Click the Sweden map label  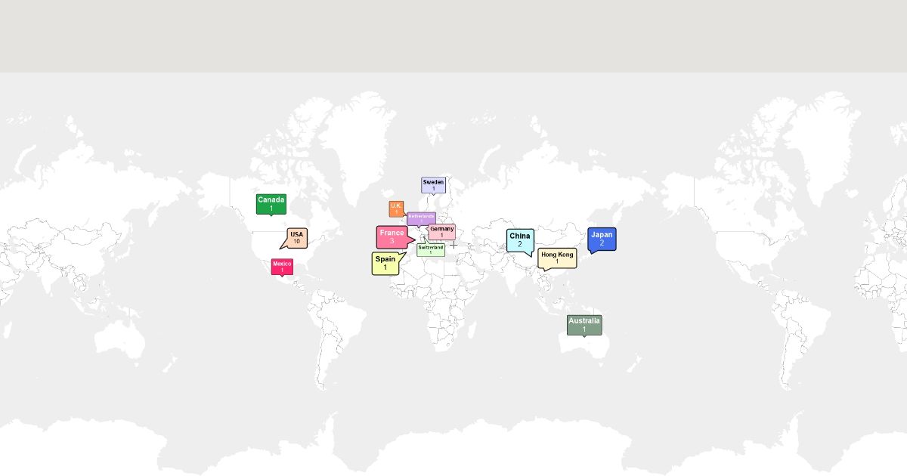(433, 185)
